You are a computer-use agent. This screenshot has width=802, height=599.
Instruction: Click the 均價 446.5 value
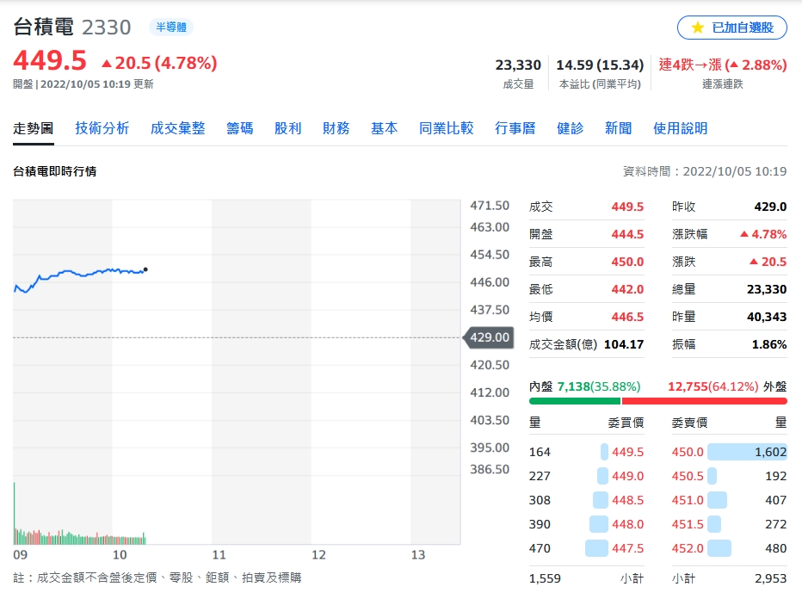tap(627, 318)
